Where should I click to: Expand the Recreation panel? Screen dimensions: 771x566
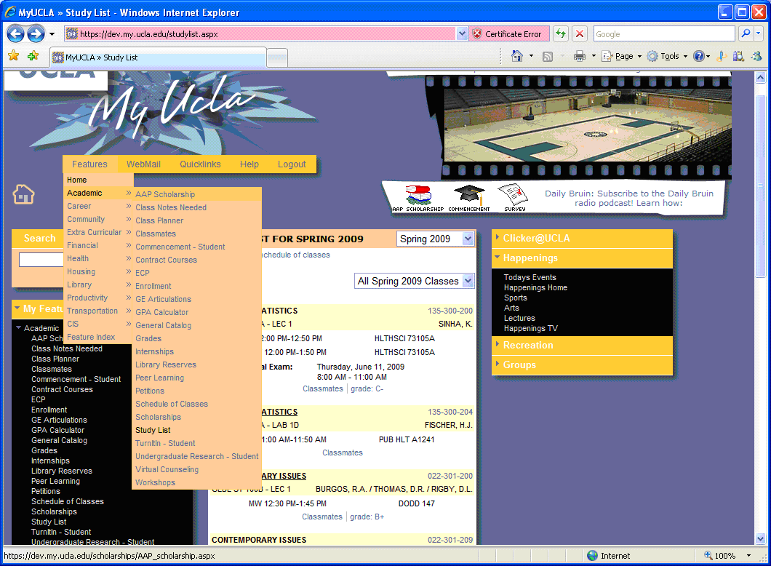coord(527,346)
